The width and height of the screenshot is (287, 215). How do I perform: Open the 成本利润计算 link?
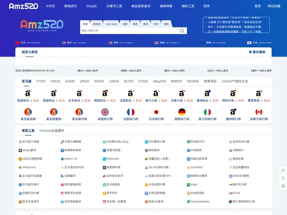239,142
